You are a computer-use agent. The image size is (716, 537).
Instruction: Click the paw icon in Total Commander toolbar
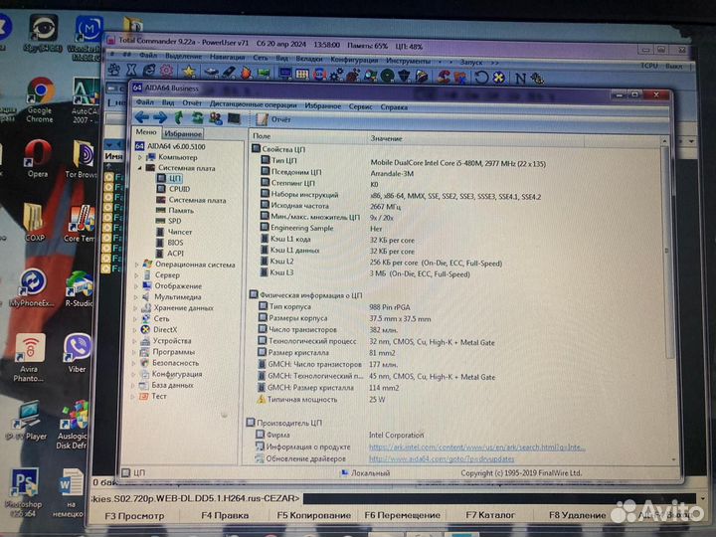click(113, 70)
